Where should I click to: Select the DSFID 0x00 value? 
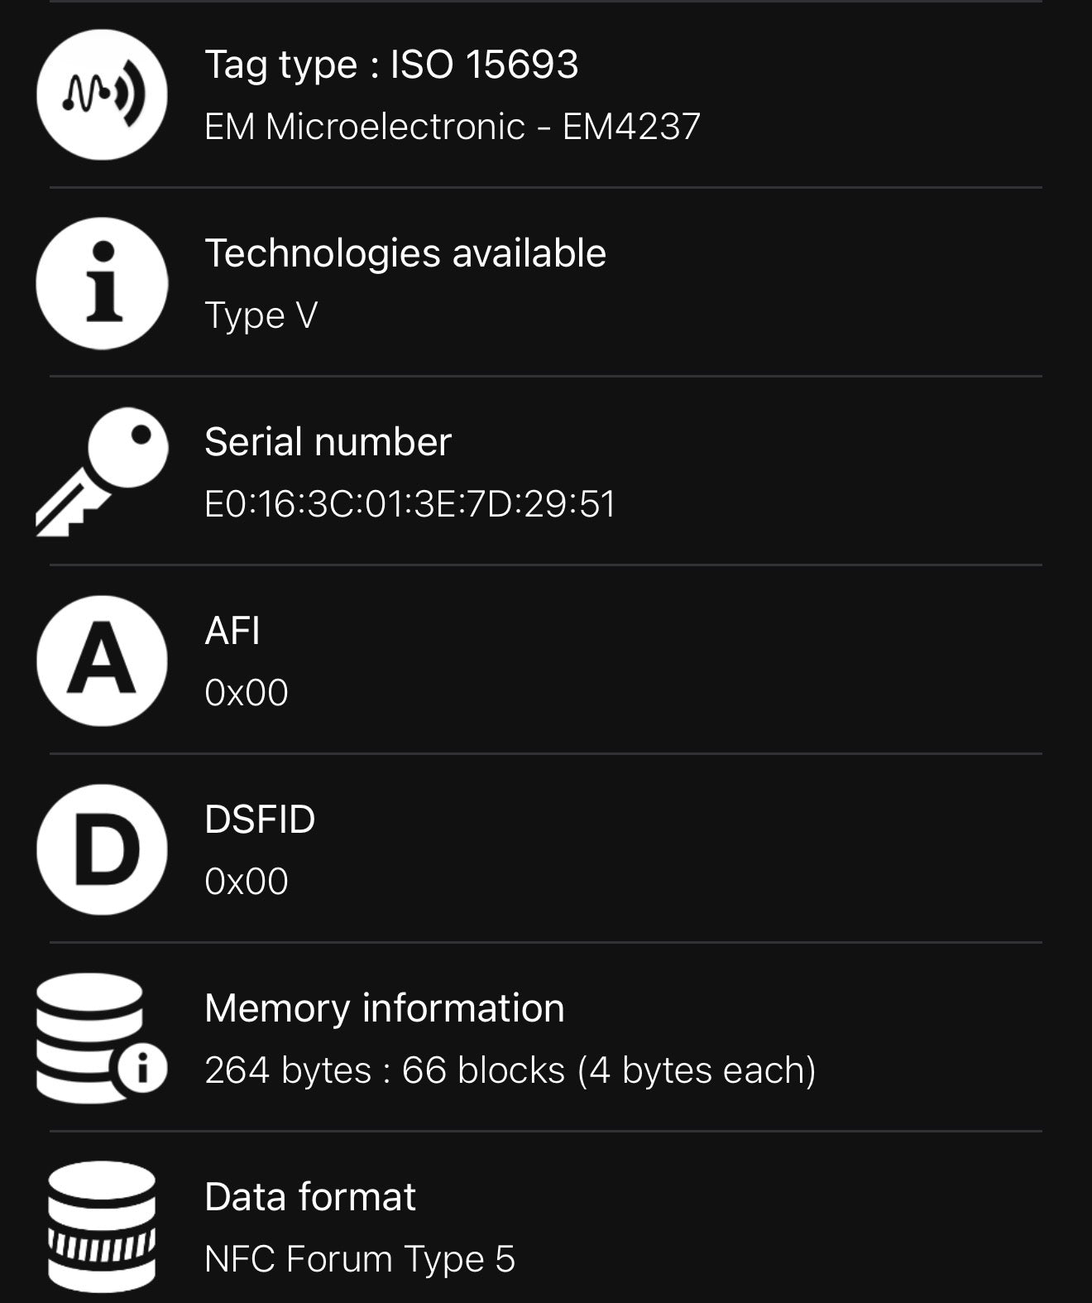pyautogui.click(x=247, y=882)
